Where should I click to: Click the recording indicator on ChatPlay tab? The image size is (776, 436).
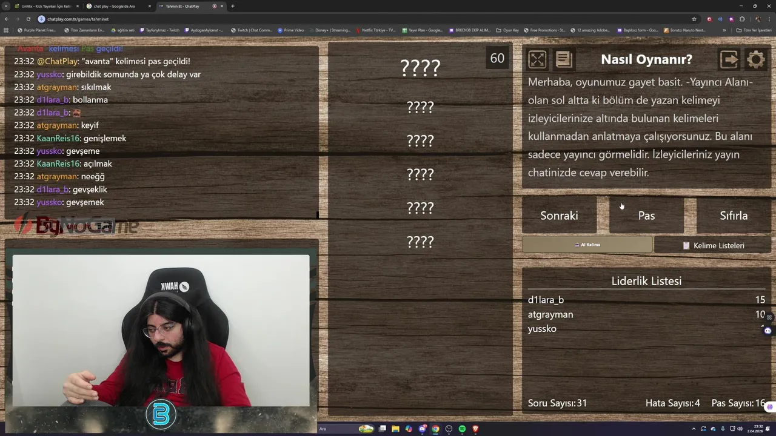pos(215,6)
